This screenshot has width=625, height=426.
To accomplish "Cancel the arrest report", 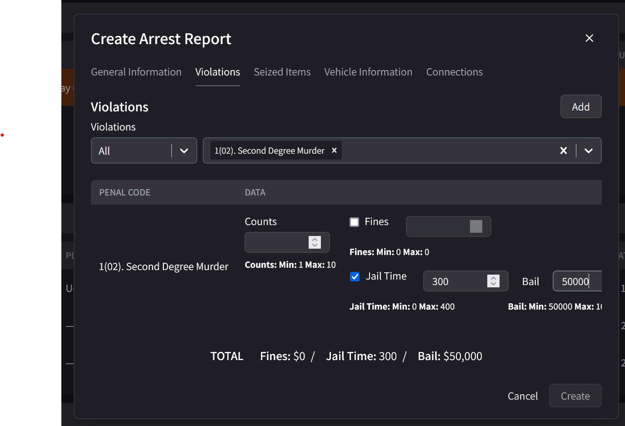I will coord(522,396).
